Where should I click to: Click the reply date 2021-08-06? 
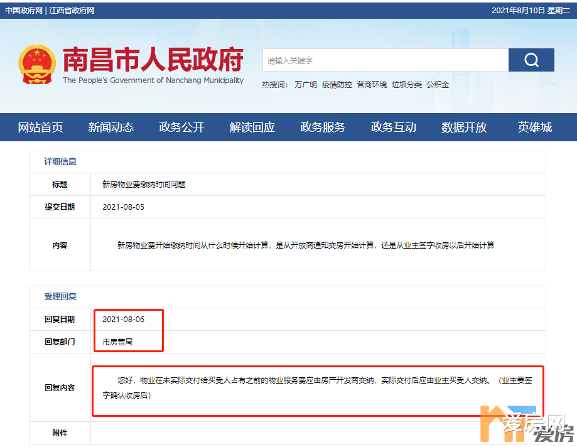(123, 320)
